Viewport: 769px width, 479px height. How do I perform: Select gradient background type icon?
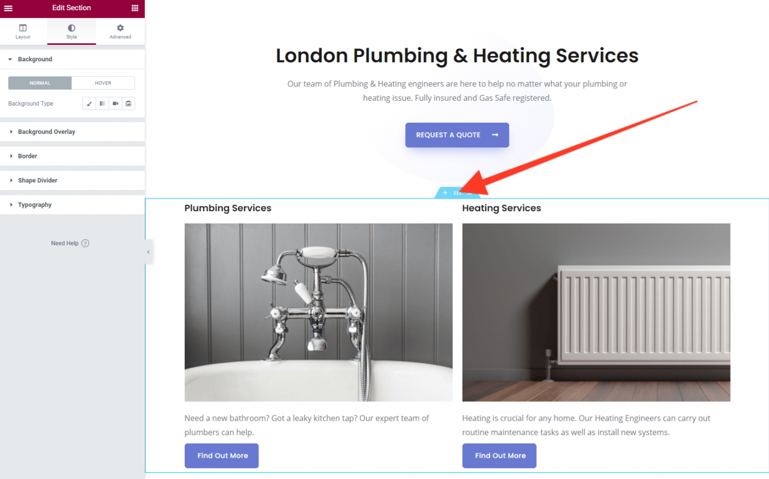[102, 103]
